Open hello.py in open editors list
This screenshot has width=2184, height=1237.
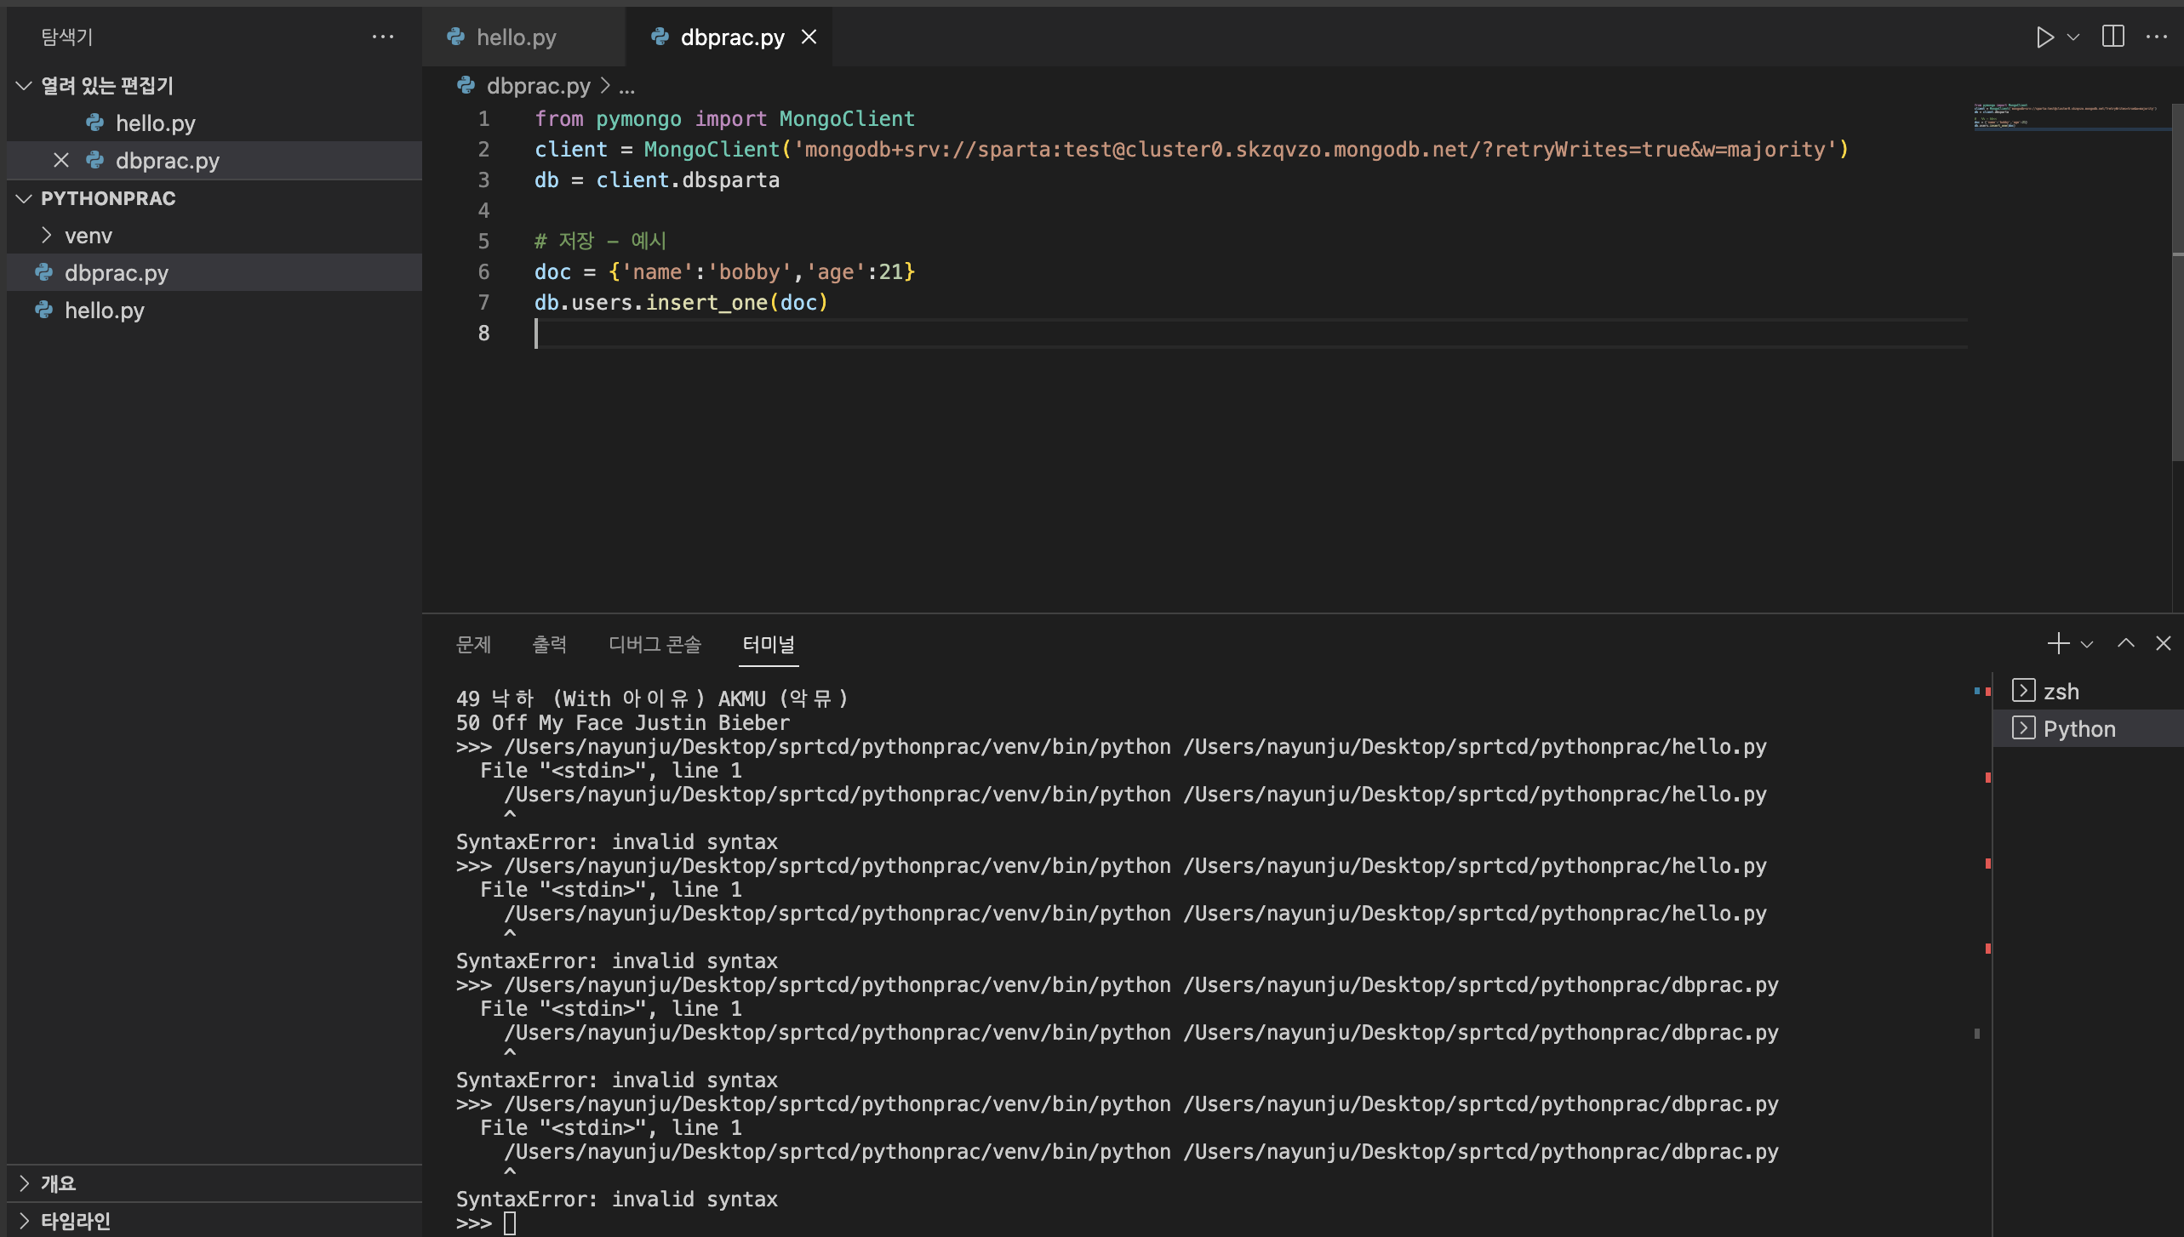(x=214, y=123)
